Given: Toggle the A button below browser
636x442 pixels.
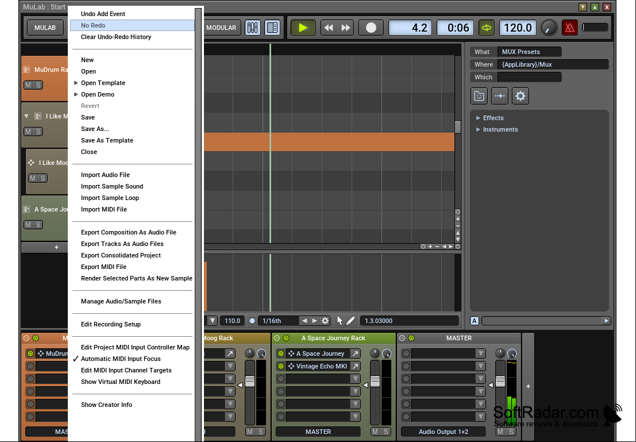Looking at the screenshot, I should coord(474,321).
